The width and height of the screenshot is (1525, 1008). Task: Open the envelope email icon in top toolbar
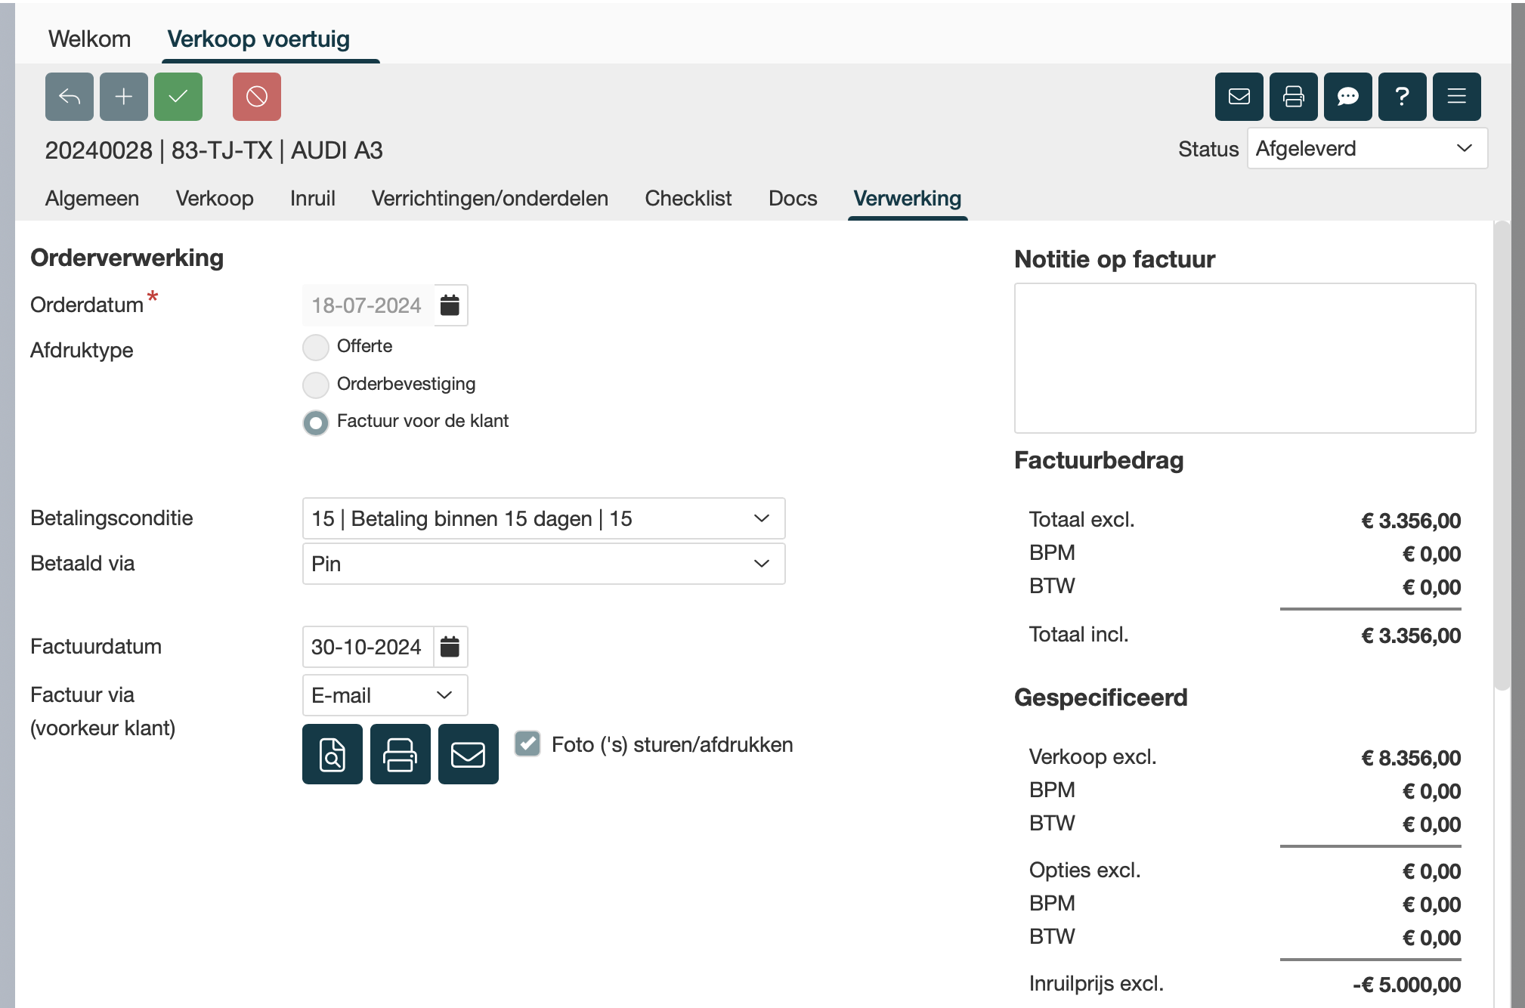(1239, 97)
